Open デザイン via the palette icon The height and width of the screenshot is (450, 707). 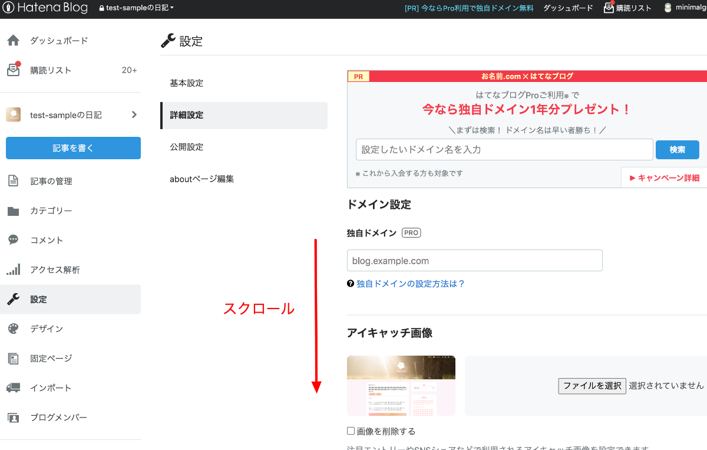[x=13, y=329]
